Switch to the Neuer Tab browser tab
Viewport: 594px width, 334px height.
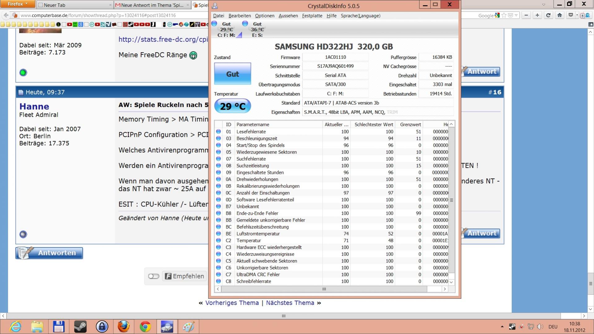point(75,5)
